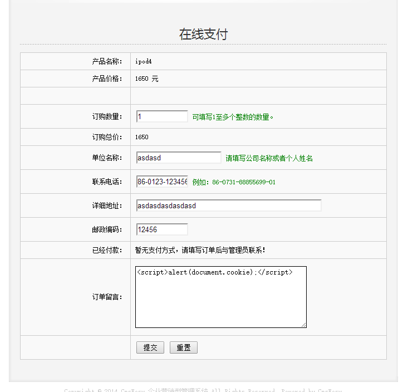
Task: Focus the 订购数量 quantity input field
Action: [x=162, y=116]
